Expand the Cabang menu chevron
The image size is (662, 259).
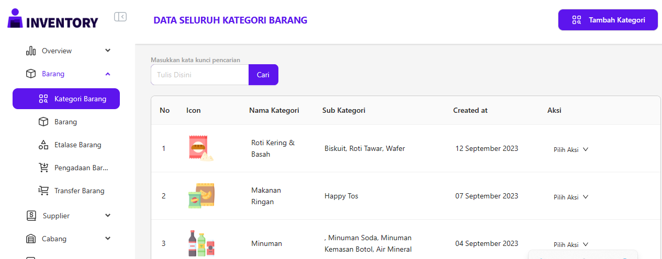point(108,239)
